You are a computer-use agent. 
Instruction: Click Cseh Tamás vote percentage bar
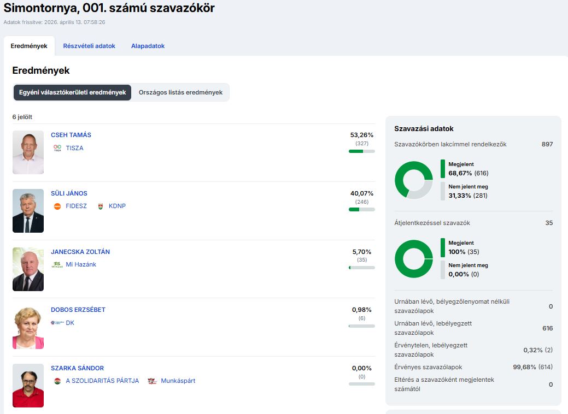(361, 151)
